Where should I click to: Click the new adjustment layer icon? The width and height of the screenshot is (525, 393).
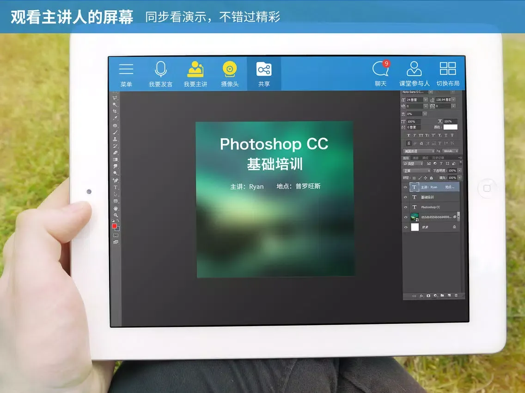point(435,296)
